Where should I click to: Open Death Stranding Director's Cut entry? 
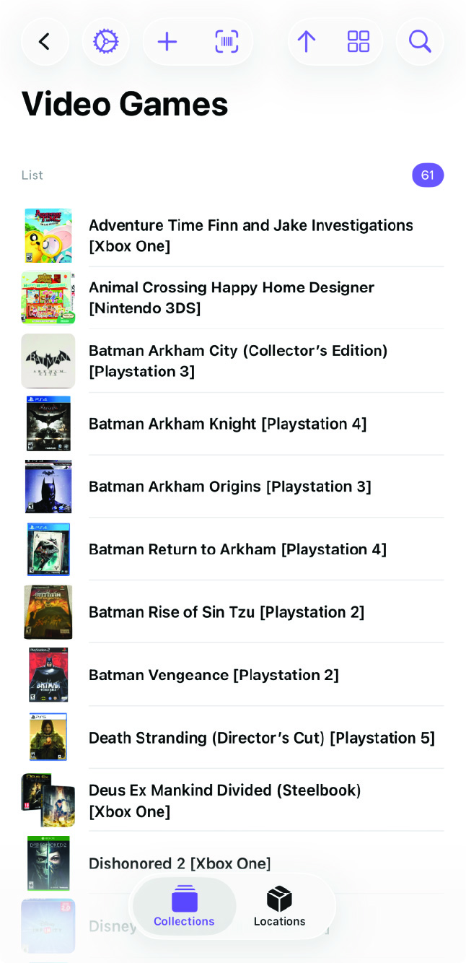[x=261, y=738]
